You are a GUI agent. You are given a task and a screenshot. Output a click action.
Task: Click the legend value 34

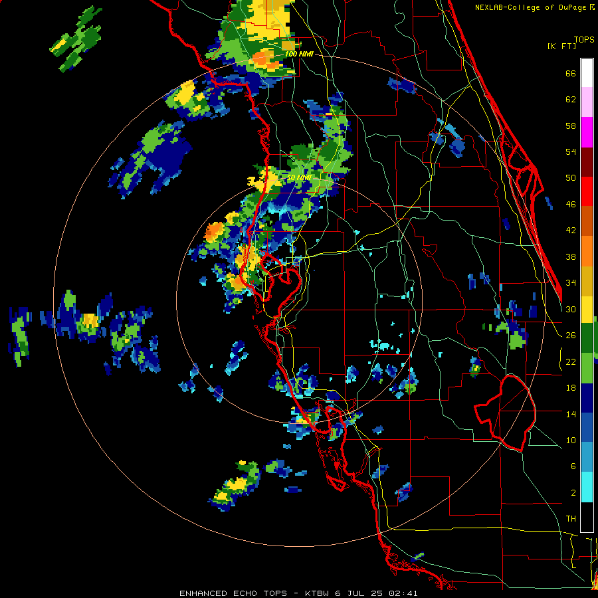571,283
